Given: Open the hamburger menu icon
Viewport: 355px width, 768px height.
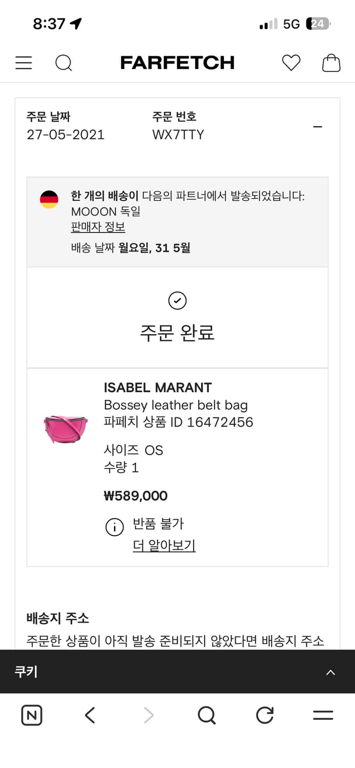Looking at the screenshot, I should coord(24,63).
